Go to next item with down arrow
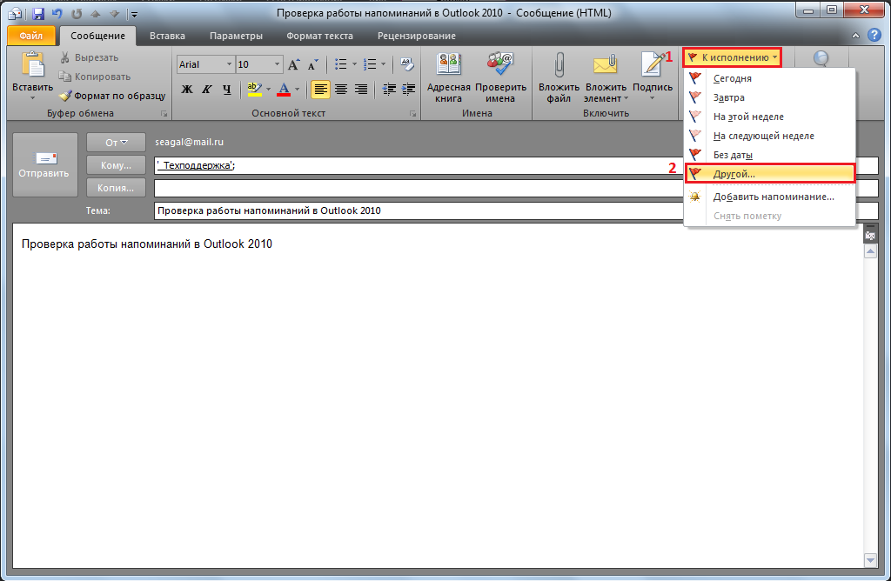 tap(114, 14)
